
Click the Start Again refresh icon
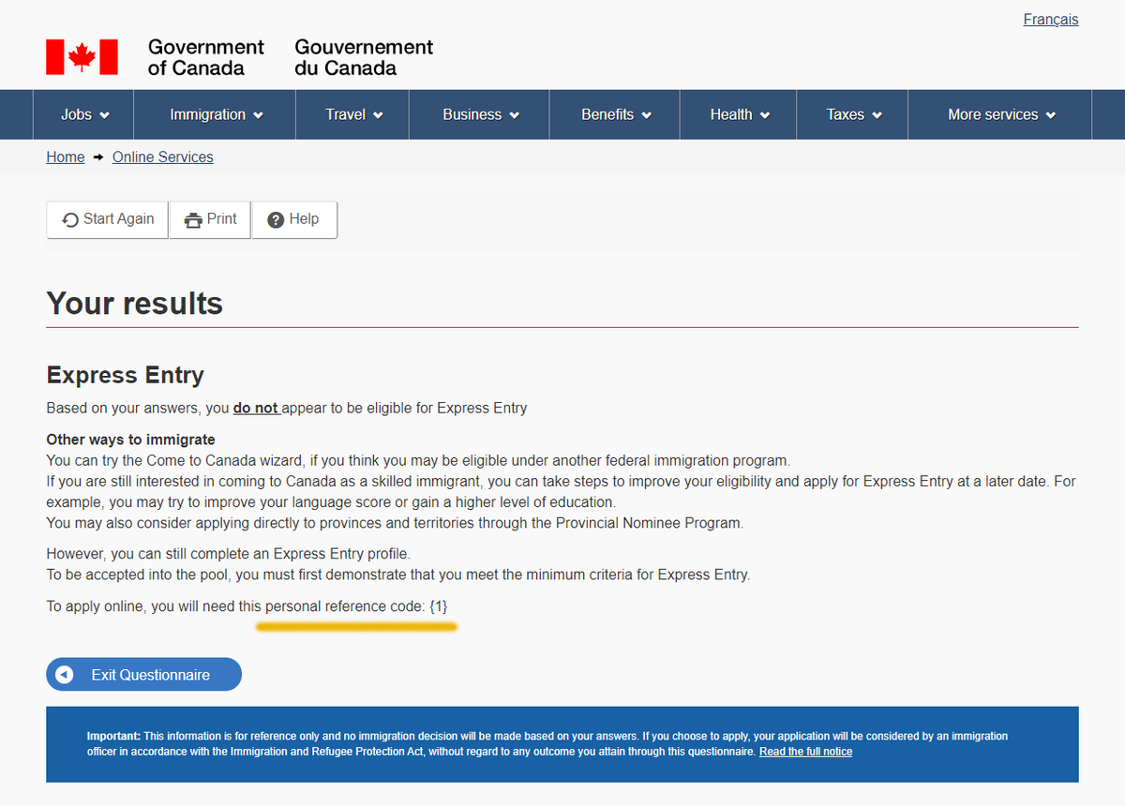(x=70, y=220)
